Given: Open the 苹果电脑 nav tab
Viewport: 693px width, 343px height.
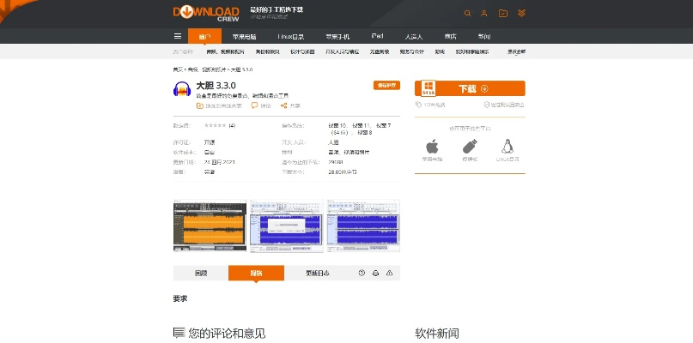Looking at the screenshot, I should (x=245, y=37).
